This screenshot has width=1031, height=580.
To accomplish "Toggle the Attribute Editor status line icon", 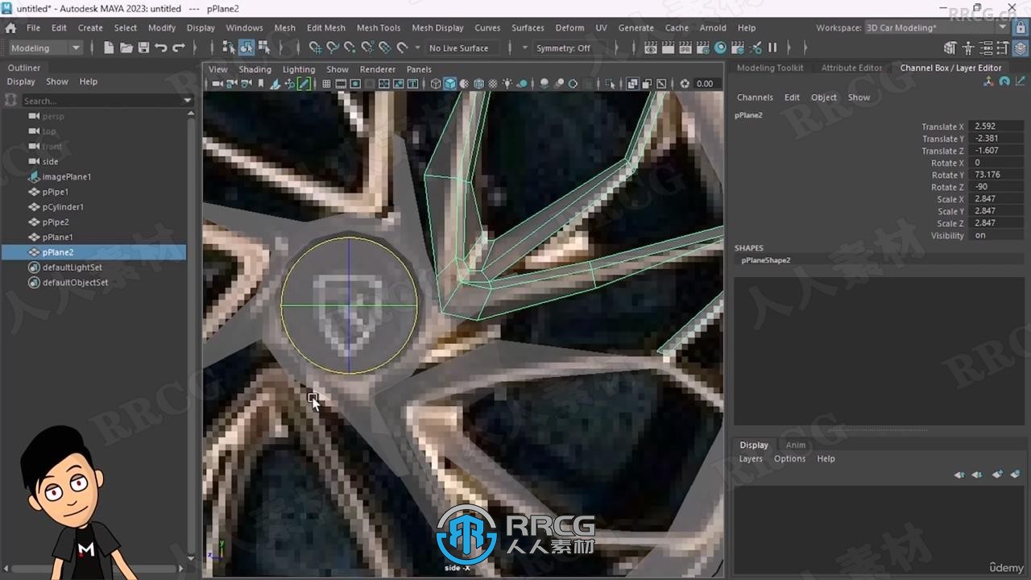I will pyautogui.click(x=986, y=48).
